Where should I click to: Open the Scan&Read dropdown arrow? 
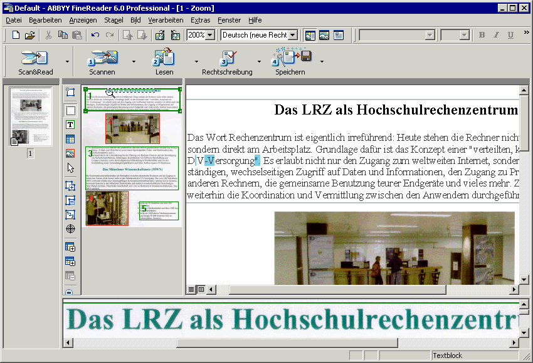point(67,62)
